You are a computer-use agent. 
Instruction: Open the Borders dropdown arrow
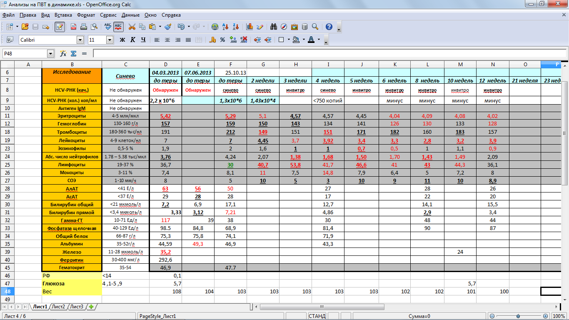[289, 40]
